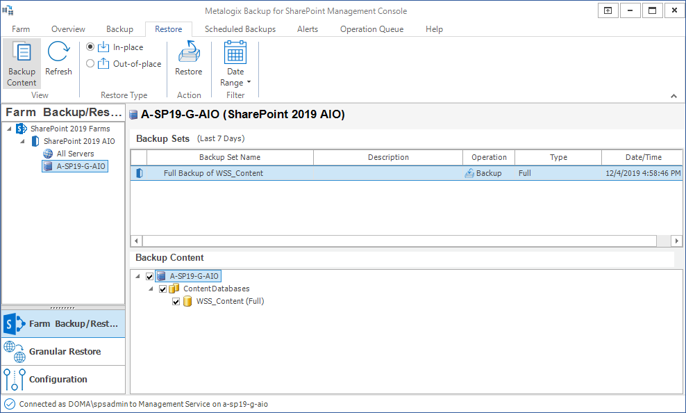
Task: Click the Backup Content view icon
Action: coord(22,53)
